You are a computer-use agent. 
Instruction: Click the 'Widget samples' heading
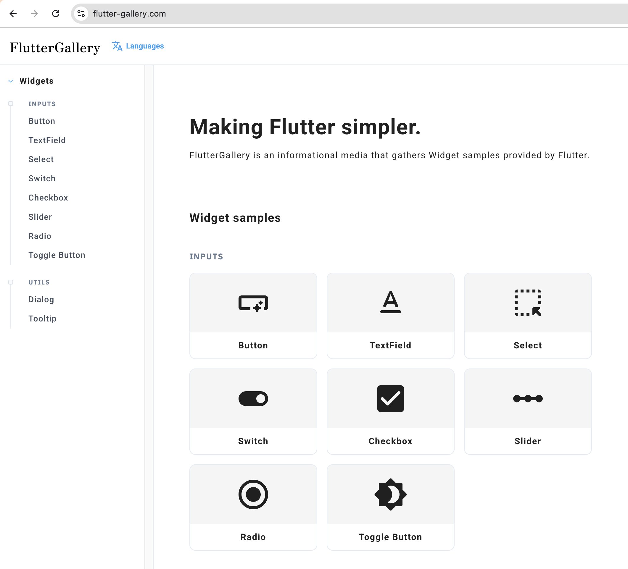[x=235, y=218]
